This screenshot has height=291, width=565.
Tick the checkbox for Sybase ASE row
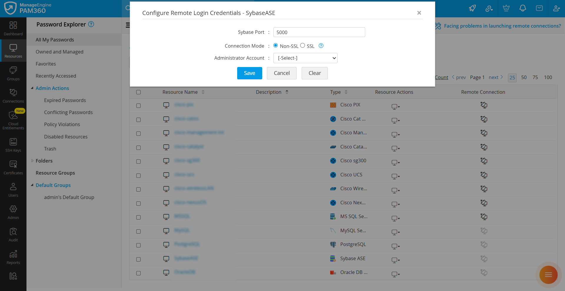pyautogui.click(x=139, y=259)
